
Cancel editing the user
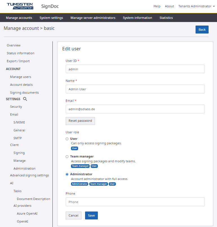tap(74, 215)
